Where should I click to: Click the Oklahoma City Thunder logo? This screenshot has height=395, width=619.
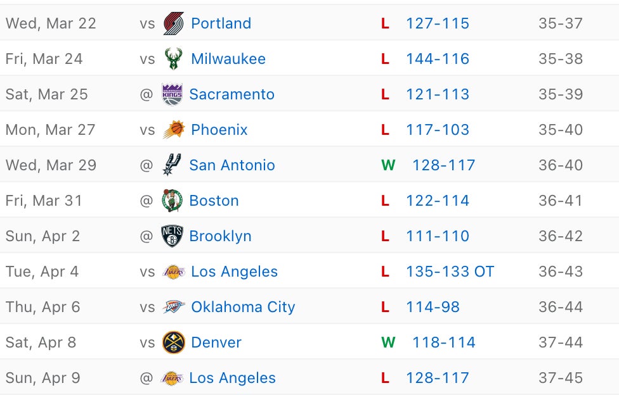click(x=173, y=307)
